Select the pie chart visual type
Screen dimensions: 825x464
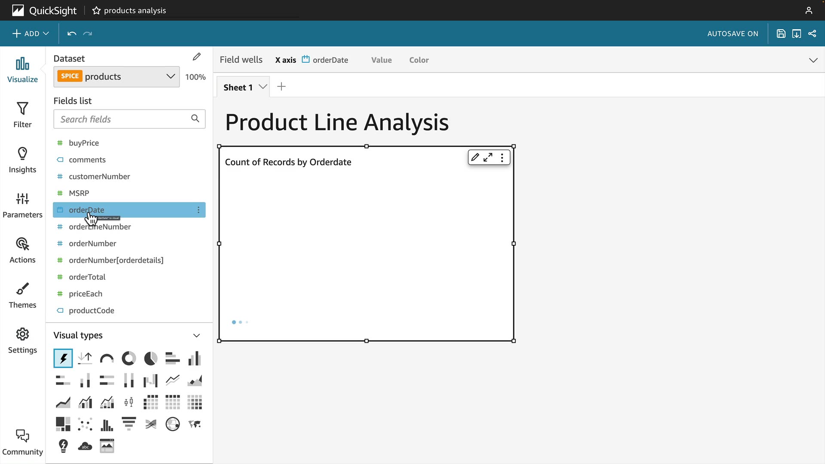point(150,358)
